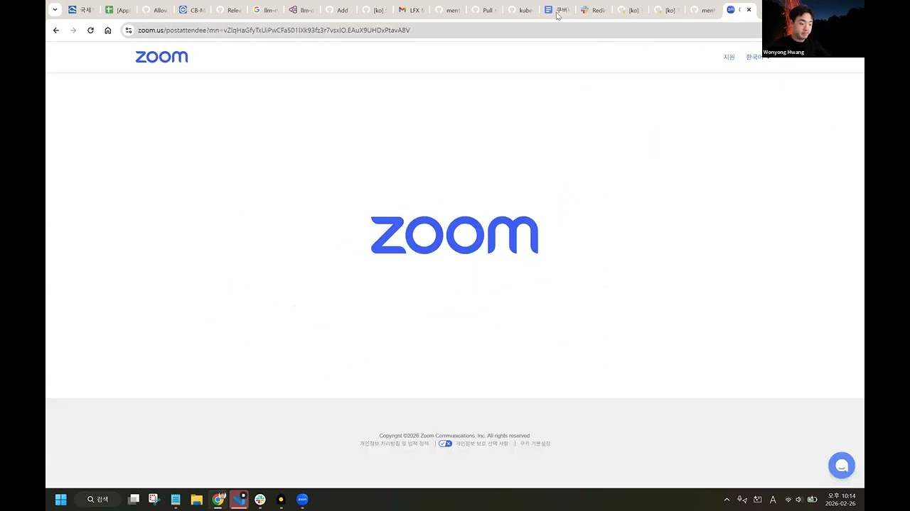
Task: Switch to the CB-M tab
Action: (192, 10)
